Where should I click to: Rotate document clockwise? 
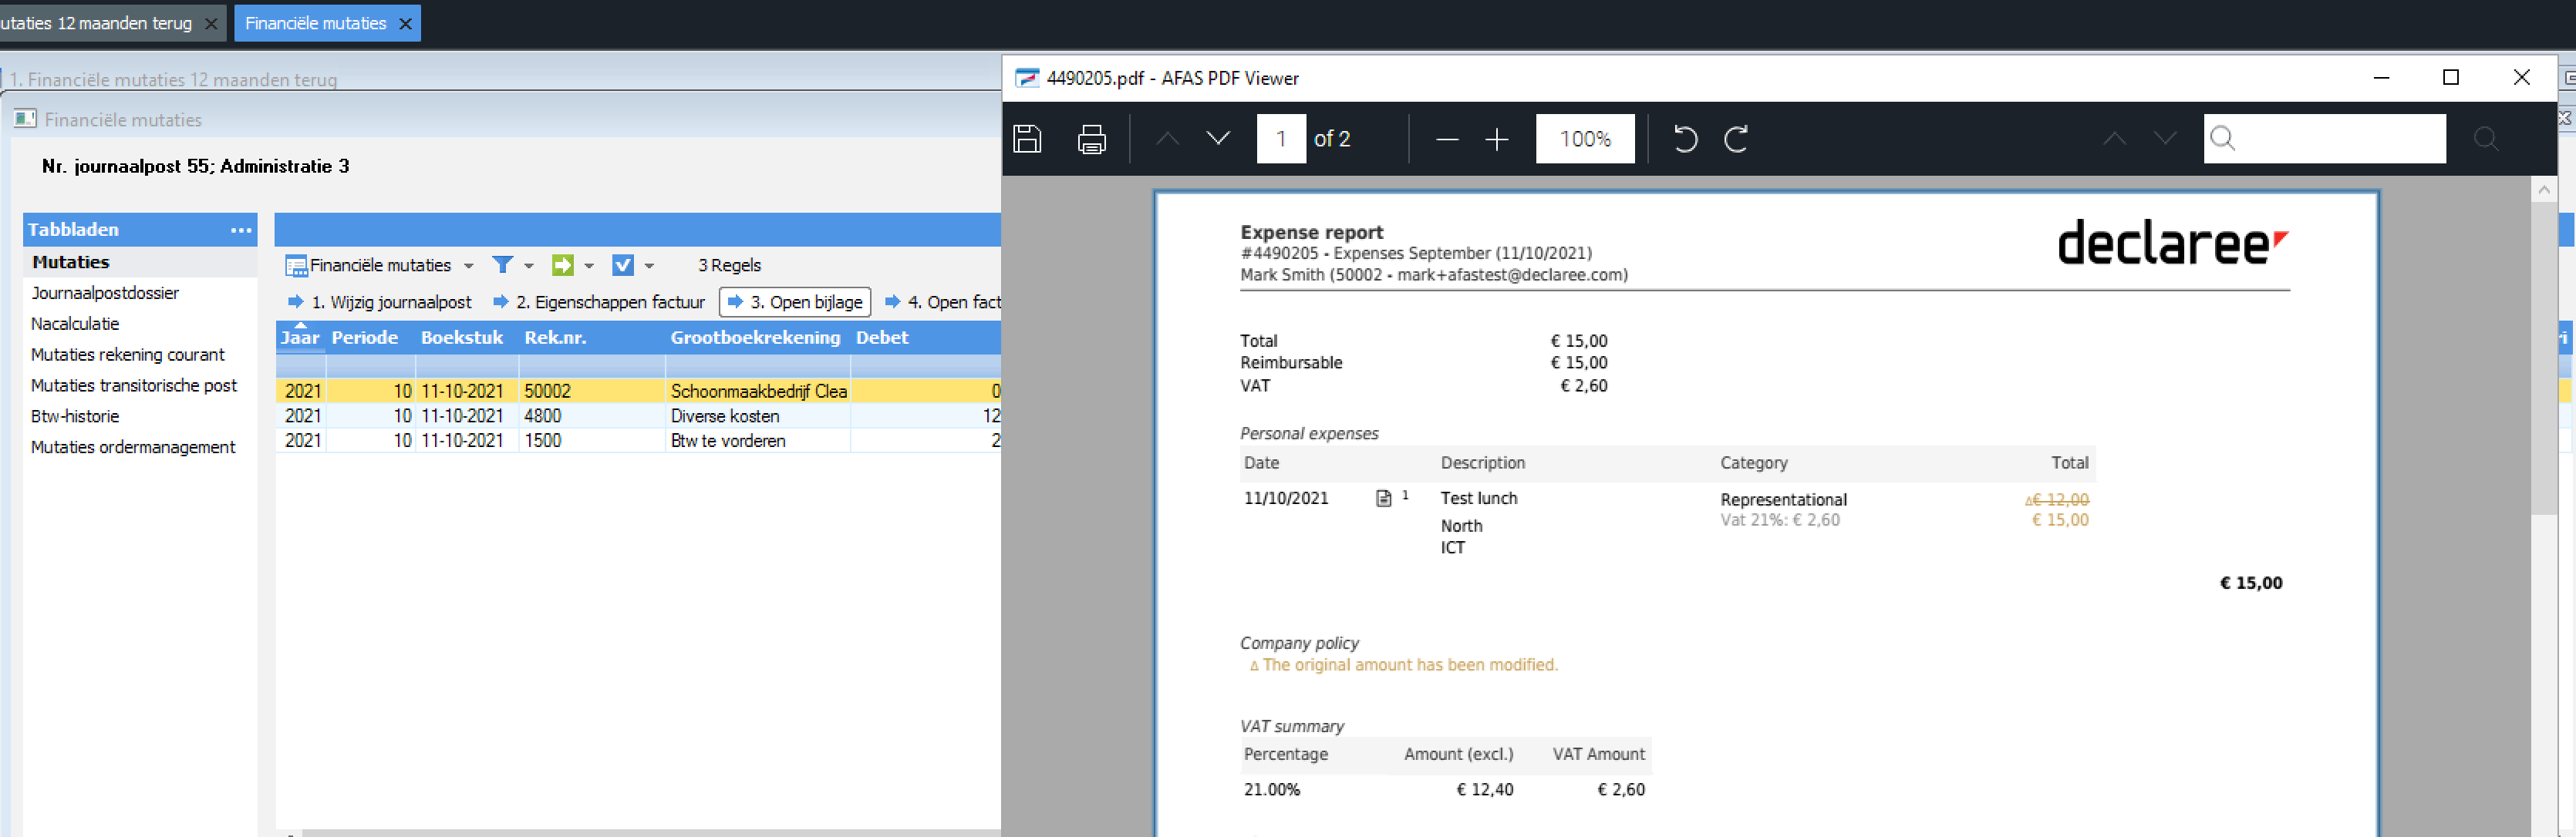click(x=1736, y=139)
